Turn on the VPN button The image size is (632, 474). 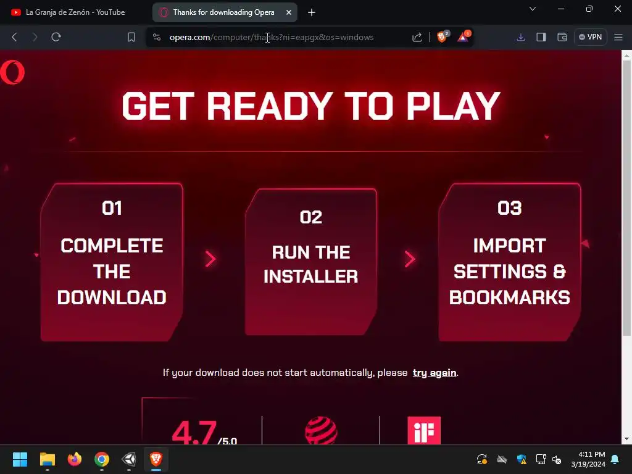pyautogui.click(x=591, y=37)
